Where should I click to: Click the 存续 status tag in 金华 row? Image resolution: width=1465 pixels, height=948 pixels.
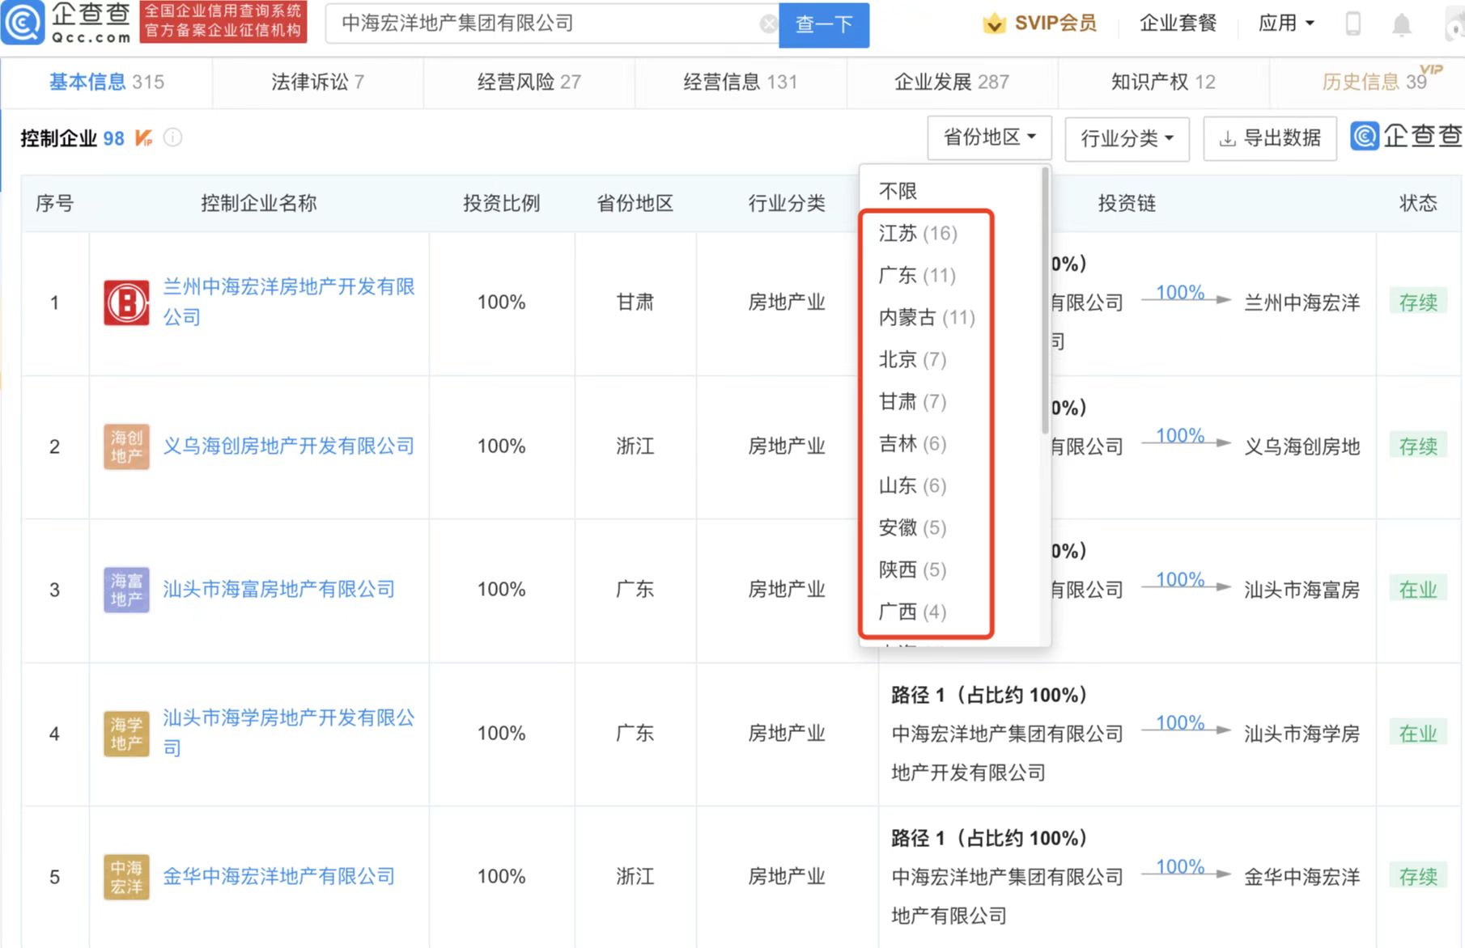(x=1418, y=877)
